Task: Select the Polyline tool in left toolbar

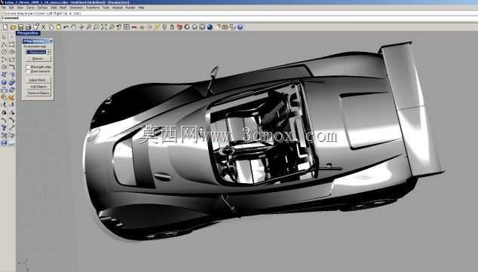Action: click(4, 44)
